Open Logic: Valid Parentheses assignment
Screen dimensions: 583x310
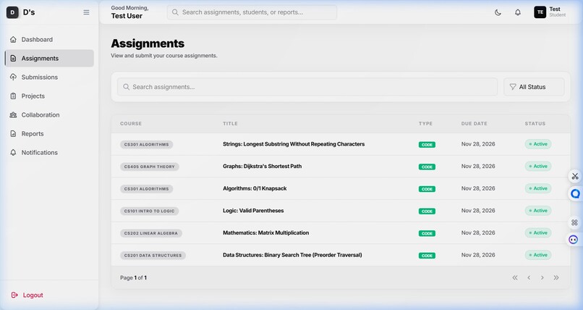253,211
